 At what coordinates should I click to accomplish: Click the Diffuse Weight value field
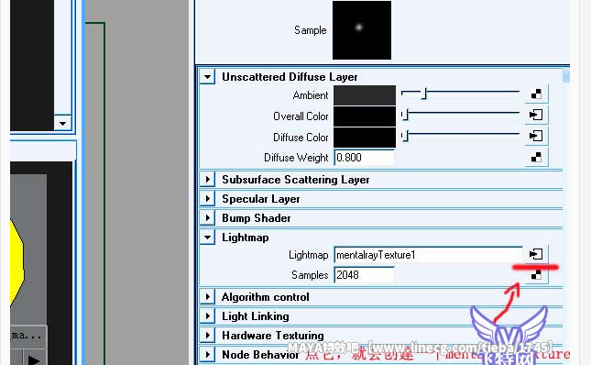click(x=364, y=157)
